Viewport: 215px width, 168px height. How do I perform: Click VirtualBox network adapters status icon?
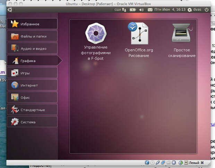pyautogui.click(x=163, y=163)
